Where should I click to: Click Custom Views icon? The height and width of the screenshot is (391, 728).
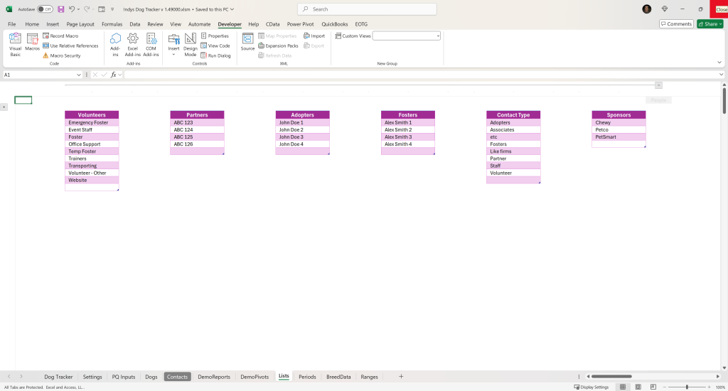coord(338,36)
